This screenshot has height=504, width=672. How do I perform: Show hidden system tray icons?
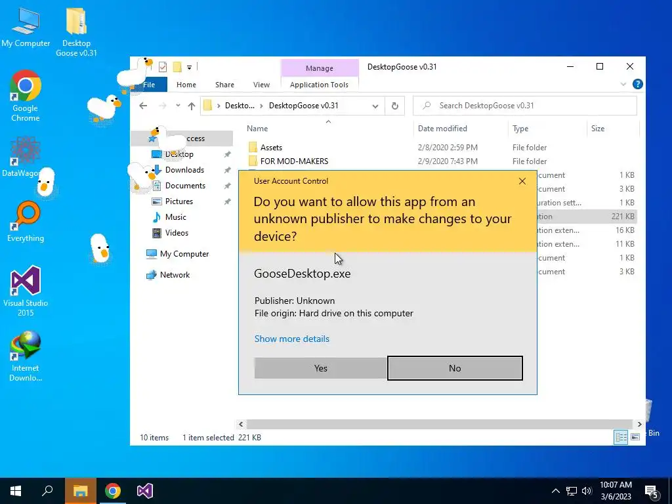(x=555, y=491)
